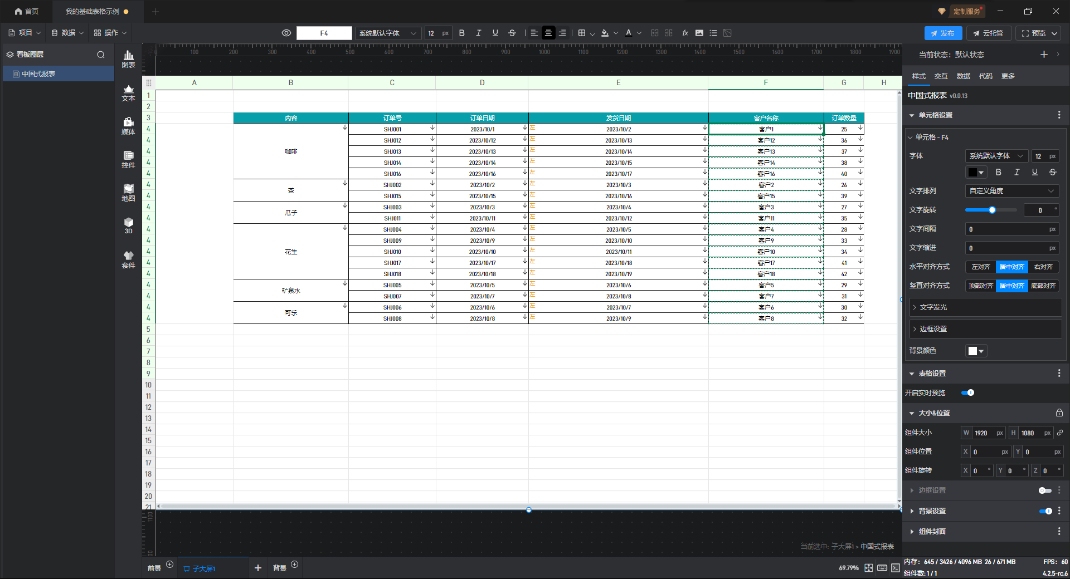Screen dimensions: 1070x579
Task: Switch to the 代码 tab
Action: point(986,76)
